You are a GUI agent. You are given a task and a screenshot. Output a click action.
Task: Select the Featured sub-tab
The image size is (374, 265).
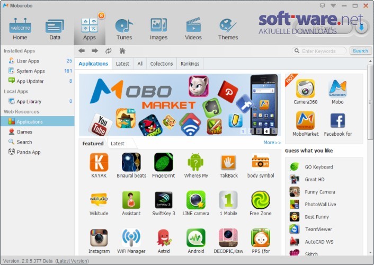pyautogui.click(x=93, y=144)
